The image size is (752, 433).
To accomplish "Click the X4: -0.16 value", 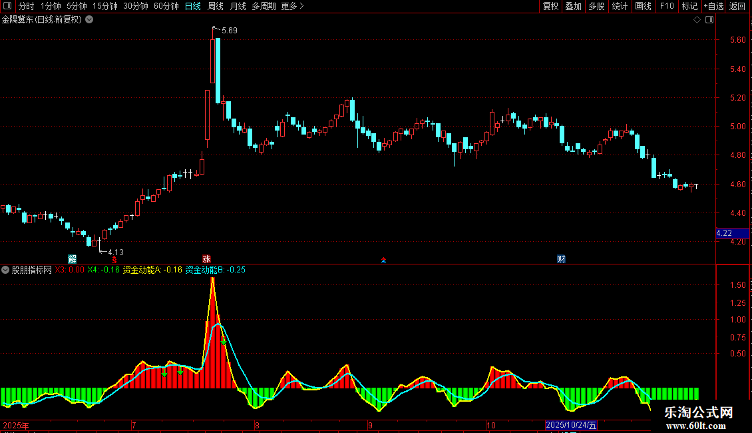I will coord(104,270).
